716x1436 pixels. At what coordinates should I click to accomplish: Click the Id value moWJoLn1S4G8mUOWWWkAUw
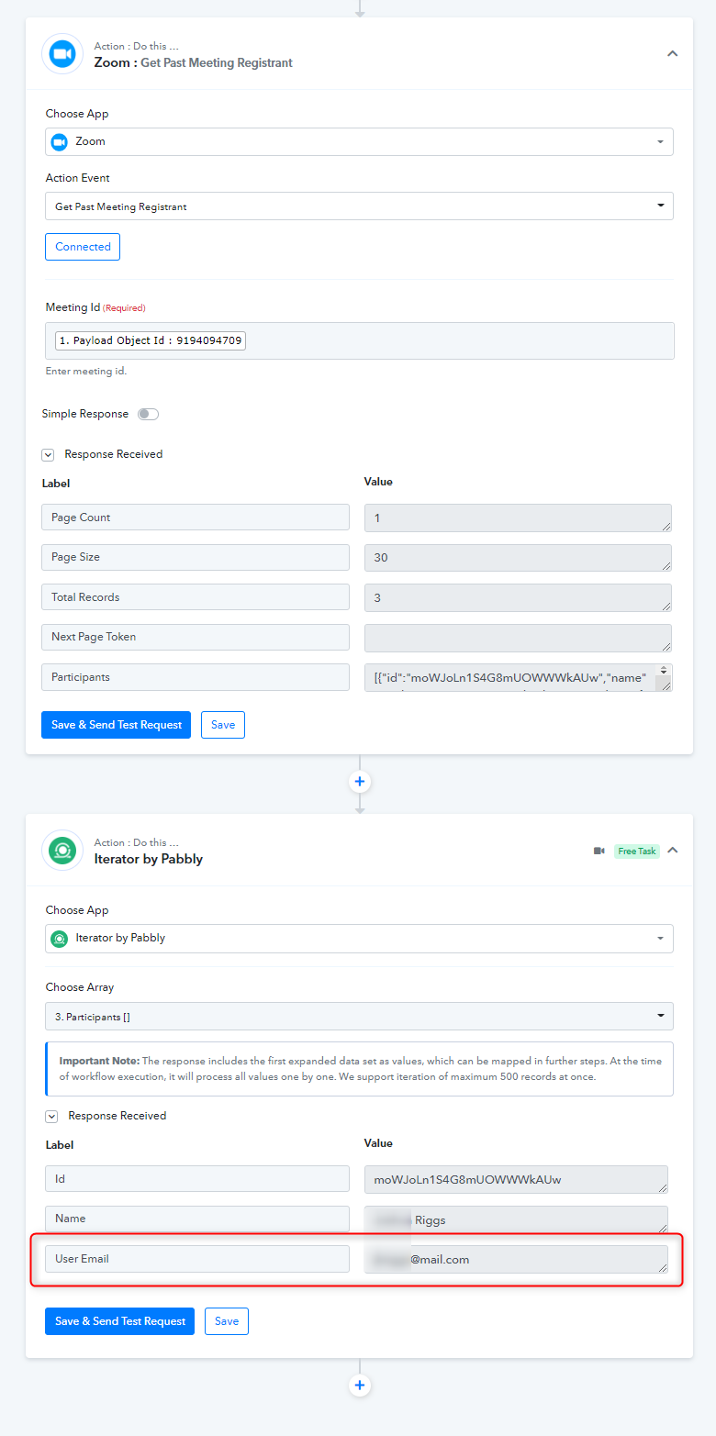(x=516, y=1179)
